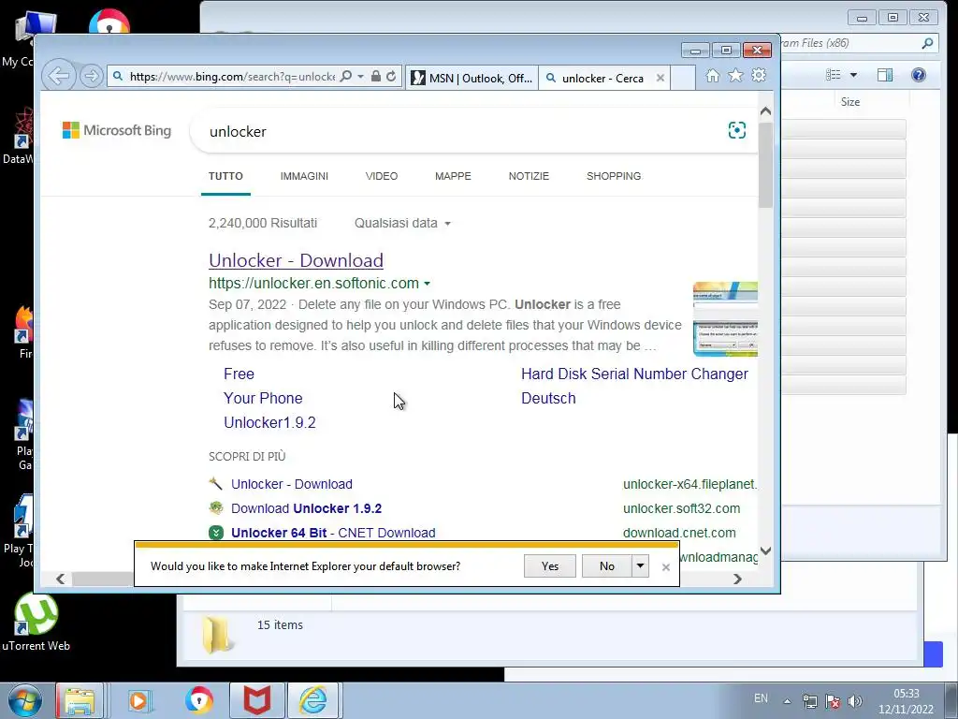Click the Bing visual search camera icon
Image resolution: width=958 pixels, height=719 pixels.
point(737,130)
